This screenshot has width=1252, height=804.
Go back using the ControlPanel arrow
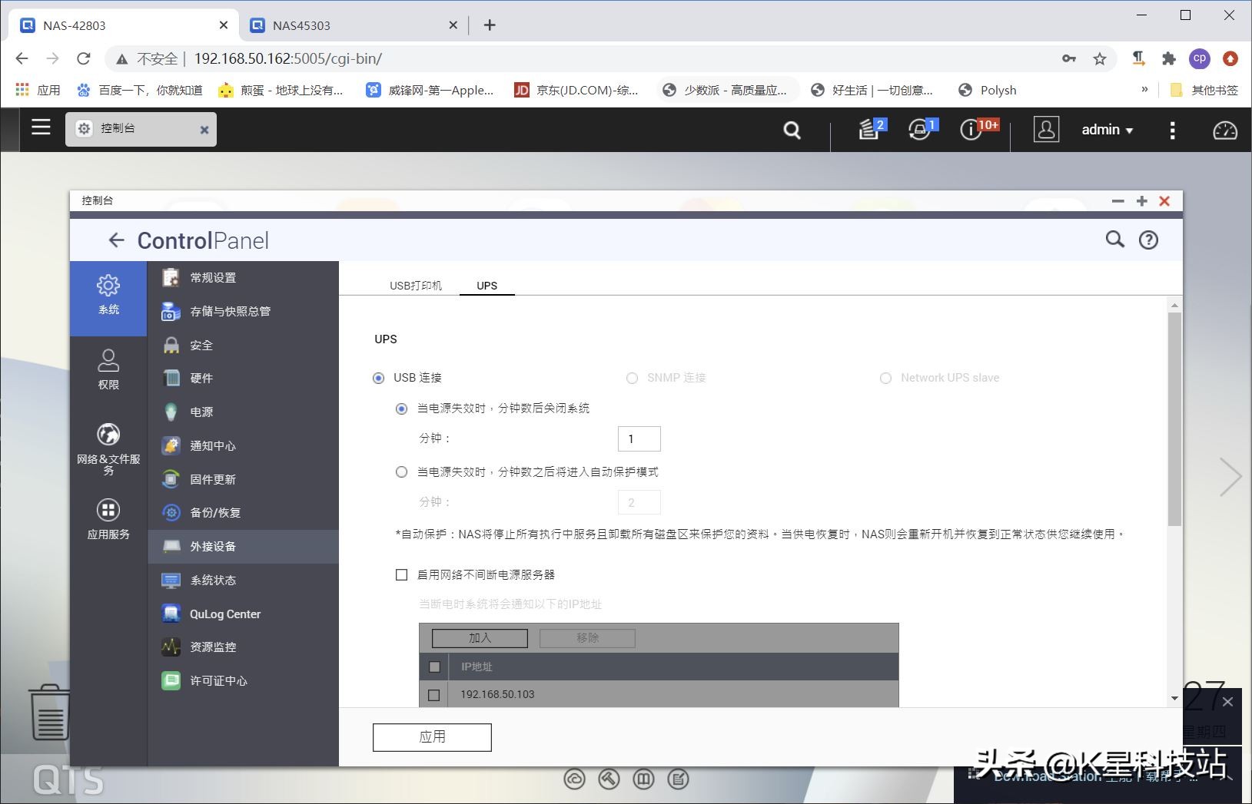(x=116, y=240)
